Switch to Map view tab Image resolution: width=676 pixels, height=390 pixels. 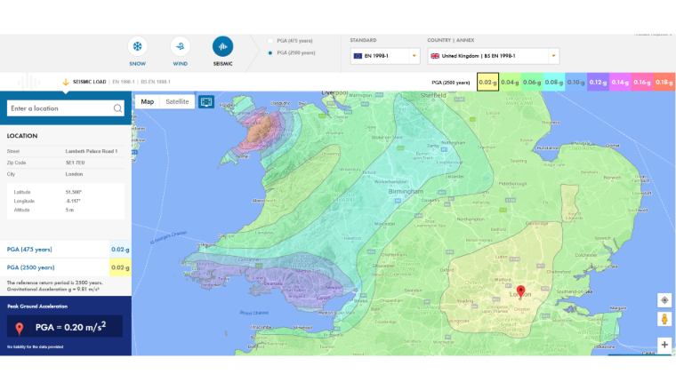point(148,101)
